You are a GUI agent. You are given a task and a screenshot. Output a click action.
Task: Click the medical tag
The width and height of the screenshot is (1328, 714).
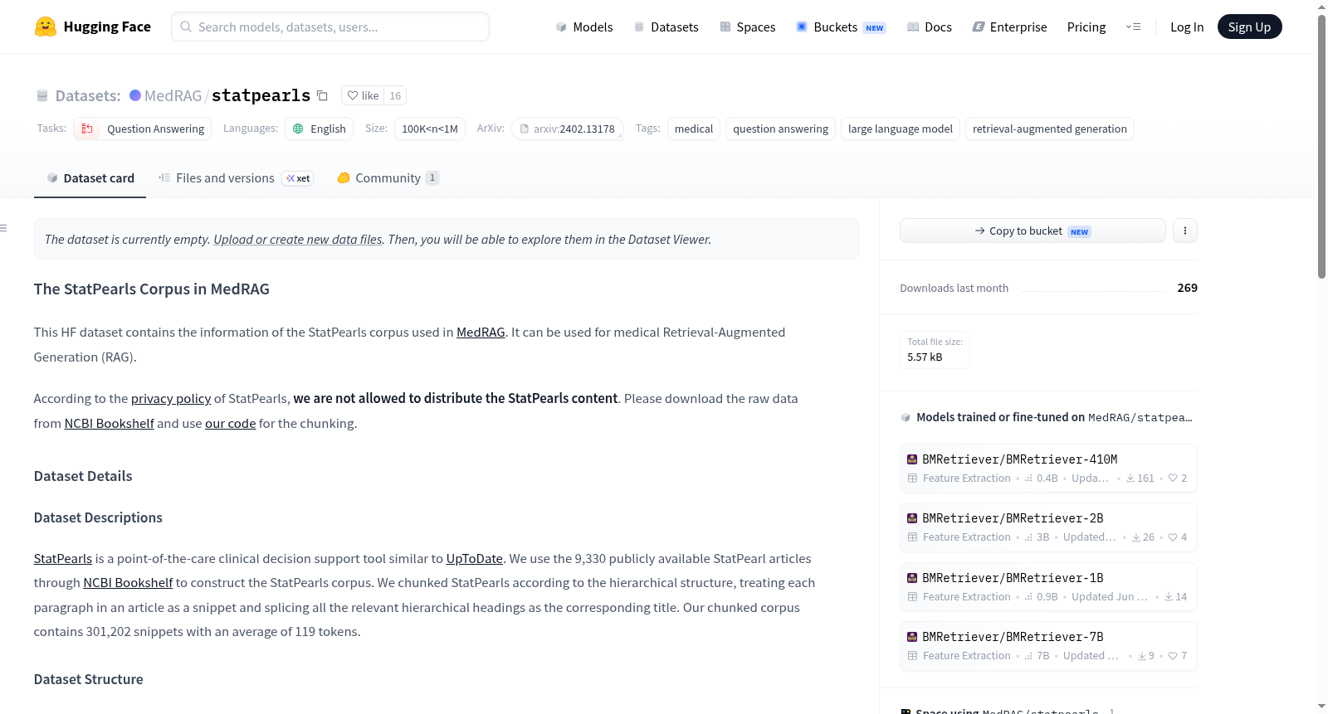pos(694,129)
